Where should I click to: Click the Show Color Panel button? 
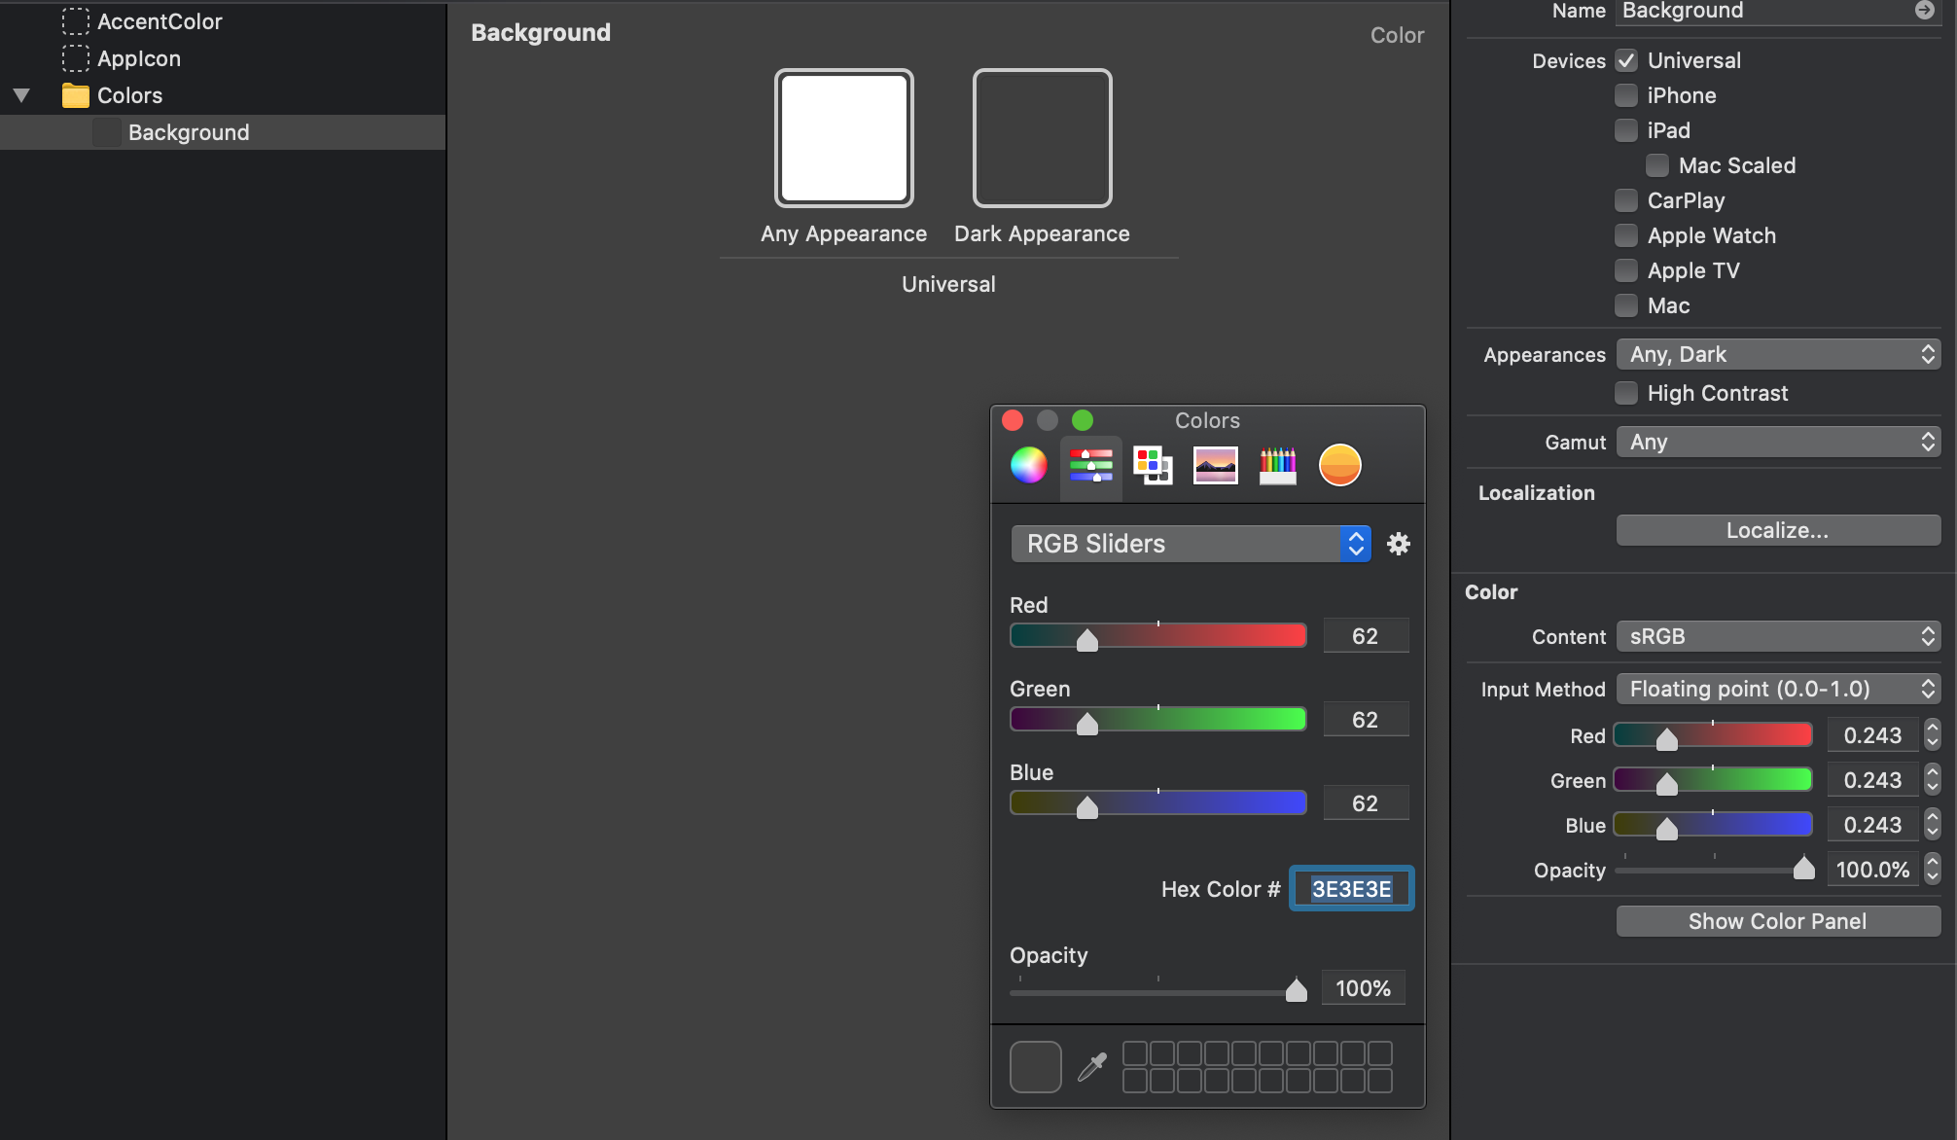(x=1777, y=921)
